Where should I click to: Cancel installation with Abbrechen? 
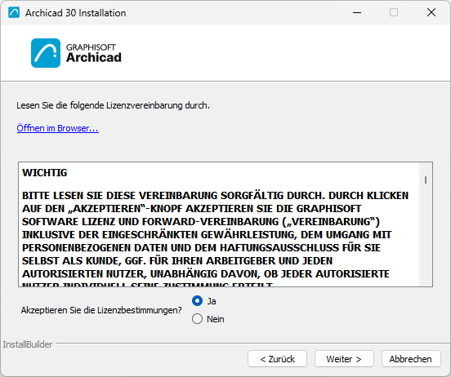[411, 359]
